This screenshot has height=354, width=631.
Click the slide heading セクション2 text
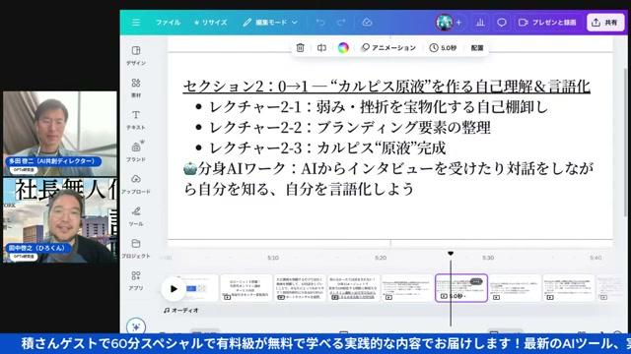386,87
